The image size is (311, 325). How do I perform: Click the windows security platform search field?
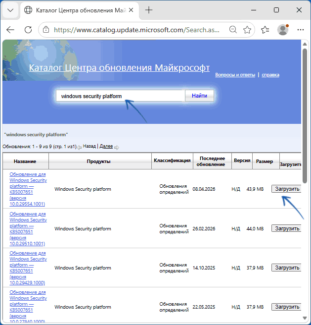pos(121,96)
